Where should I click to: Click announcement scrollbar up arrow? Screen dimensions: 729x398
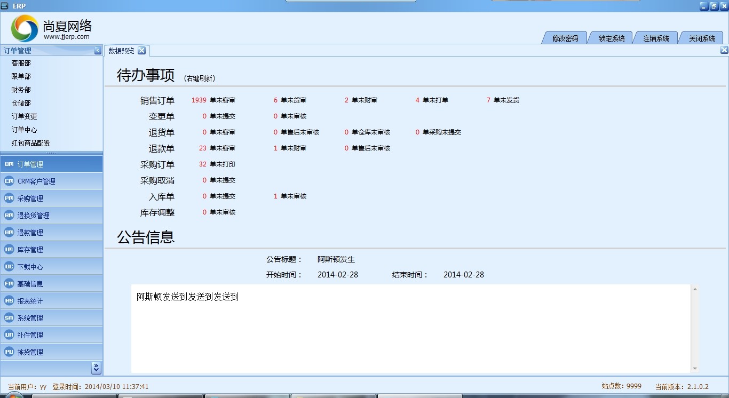[695, 289]
